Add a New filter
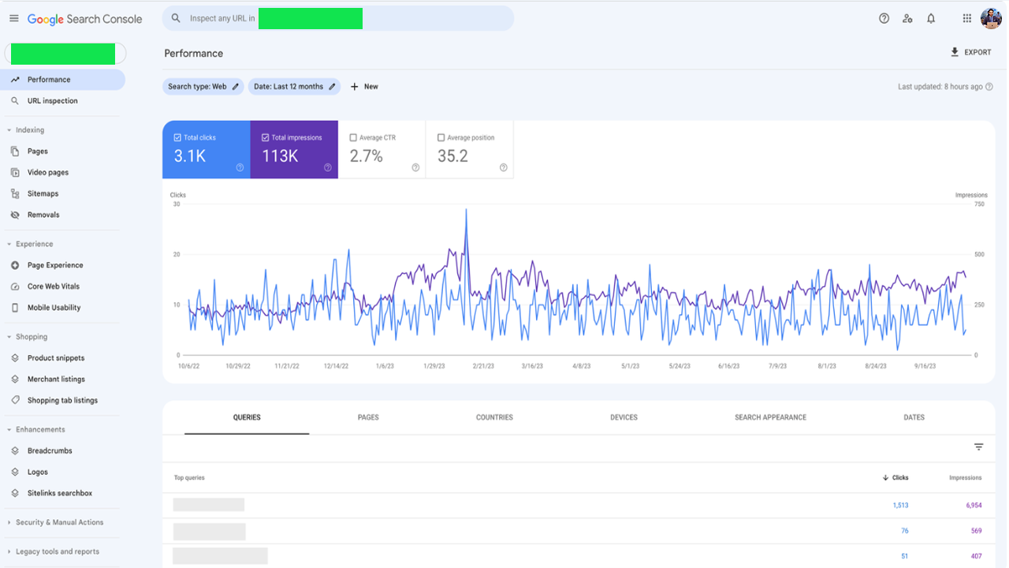Screen dimensions: 1009x568 pyautogui.click(x=364, y=87)
